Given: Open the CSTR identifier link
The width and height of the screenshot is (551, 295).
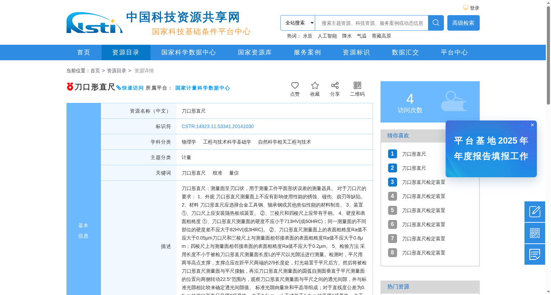Looking at the screenshot, I should click(x=218, y=126).
